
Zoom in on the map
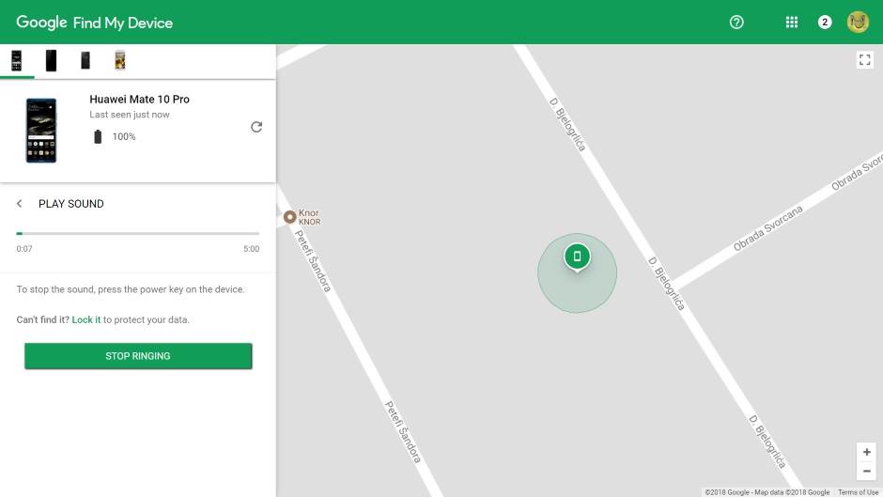(x=866, y=452)
